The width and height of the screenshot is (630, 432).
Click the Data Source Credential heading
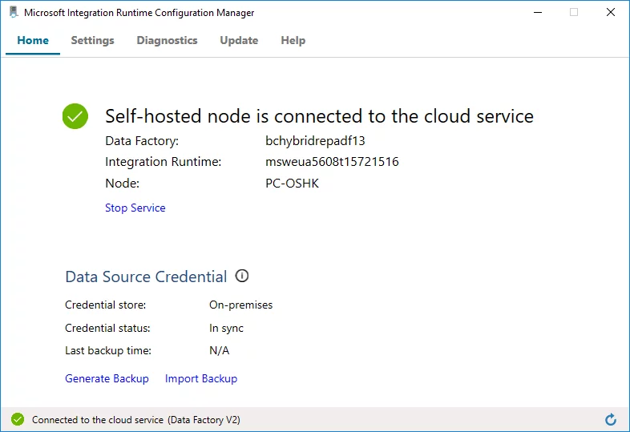pyautogui.click(x=146, y=277)
